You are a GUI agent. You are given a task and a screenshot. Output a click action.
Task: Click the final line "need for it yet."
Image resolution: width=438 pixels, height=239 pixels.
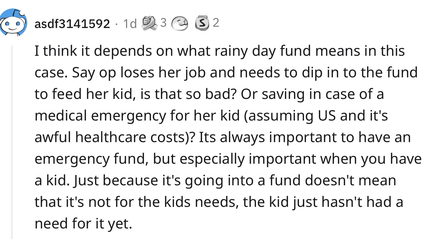tap(83, 224)
